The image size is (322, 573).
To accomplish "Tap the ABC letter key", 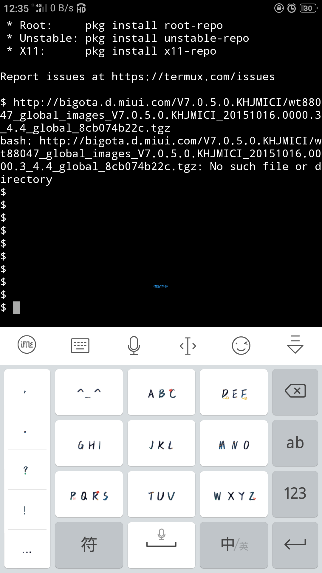I will 161,392.
